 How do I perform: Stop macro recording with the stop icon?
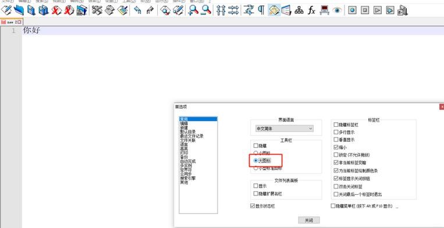[x=365, y=10]
